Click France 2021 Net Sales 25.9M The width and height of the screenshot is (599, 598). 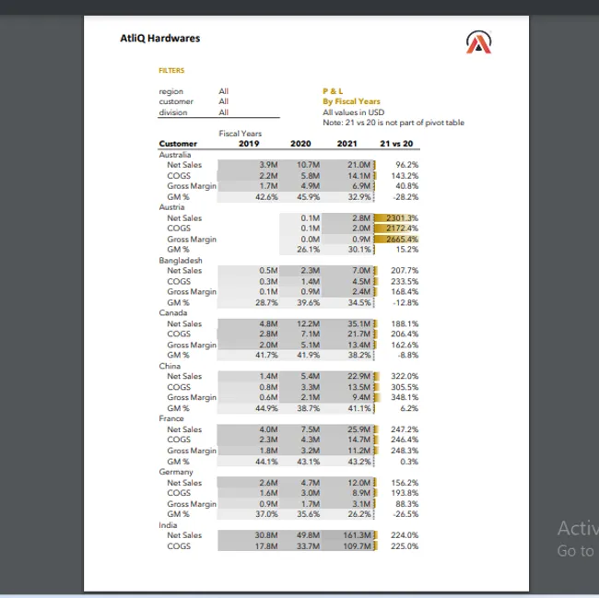[x=359, y=429]
